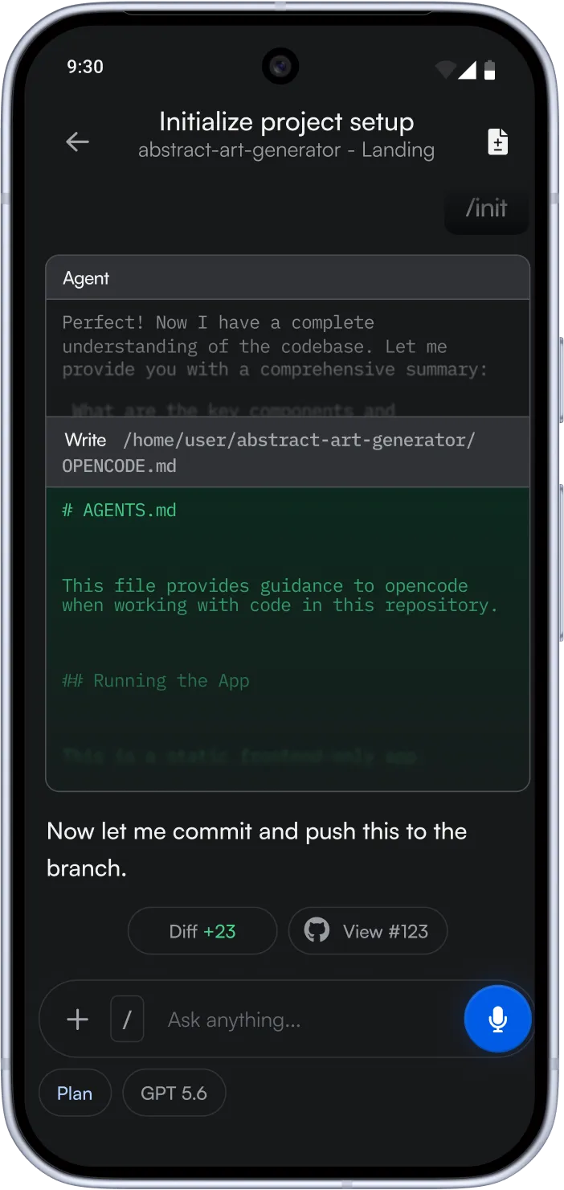Open the slash commands button

click(127, 1020)
